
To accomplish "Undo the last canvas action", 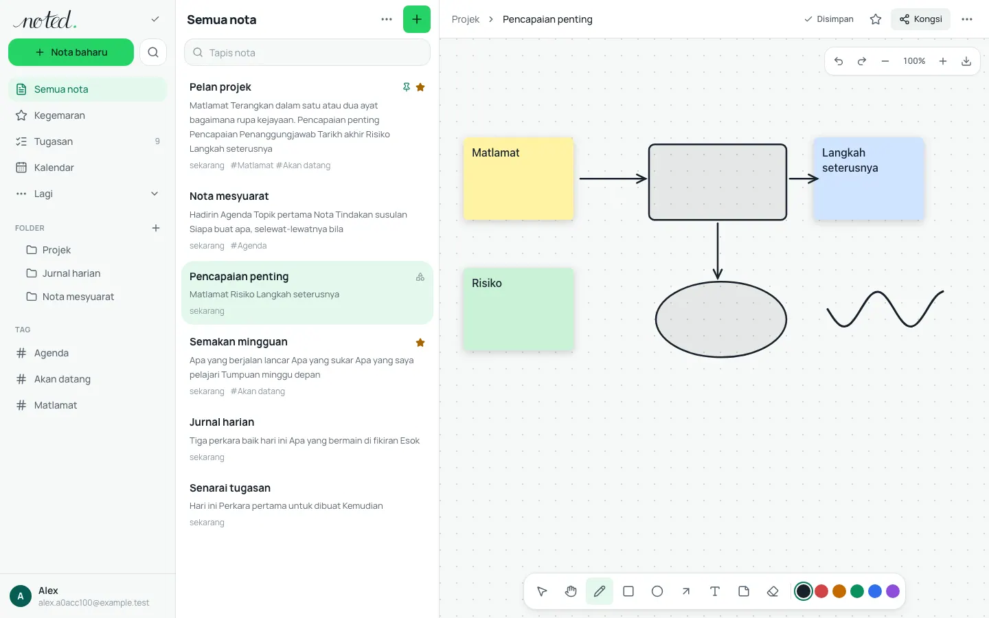I will [839, 61].
